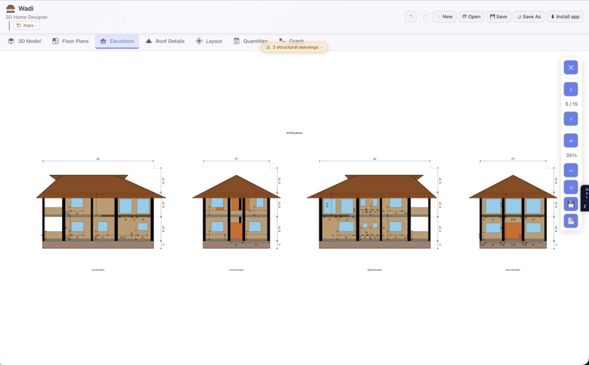Viewport: 589px width, 365px height.
Task: Open the Graph tab
Action: click(292, 42)
